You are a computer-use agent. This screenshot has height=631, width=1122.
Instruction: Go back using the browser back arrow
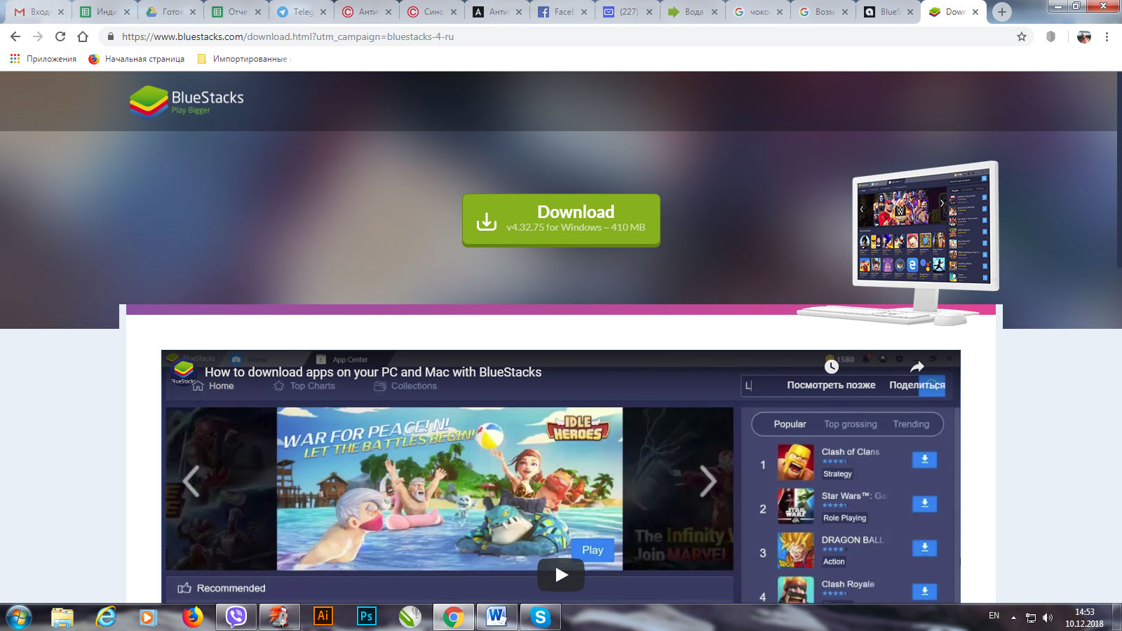[15, 36]
